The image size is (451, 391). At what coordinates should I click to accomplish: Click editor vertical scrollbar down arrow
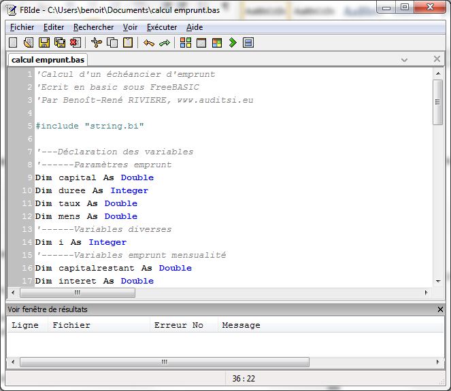tap(438, 281)
